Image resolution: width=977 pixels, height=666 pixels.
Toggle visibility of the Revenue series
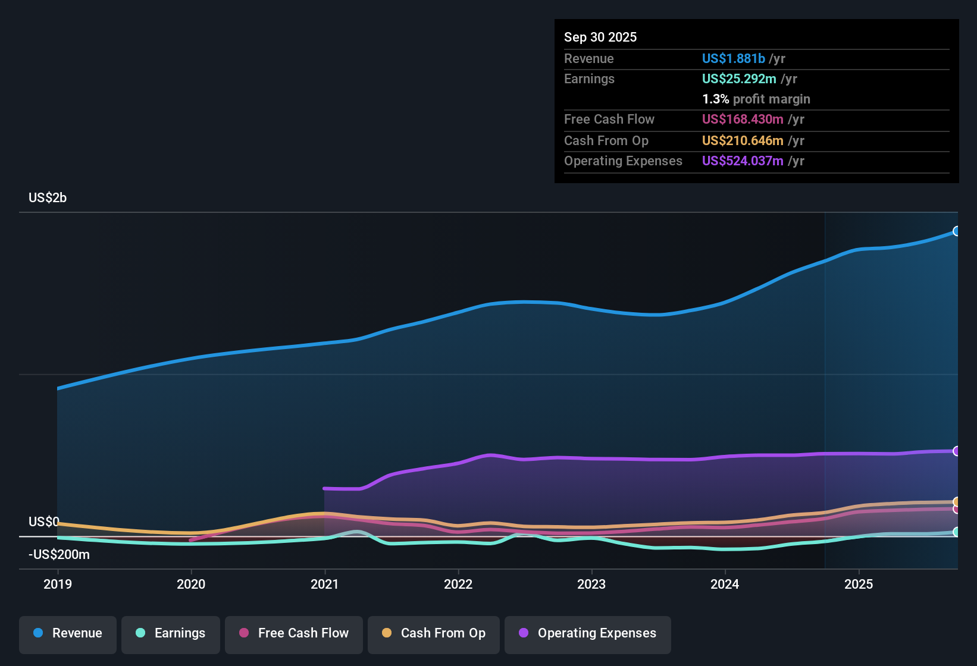[67, 633]
